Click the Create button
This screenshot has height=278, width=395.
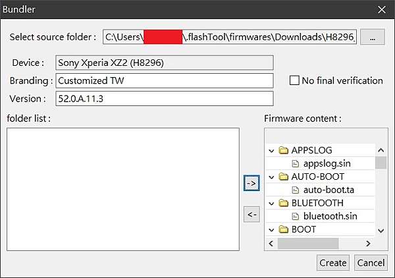(332, 263)
